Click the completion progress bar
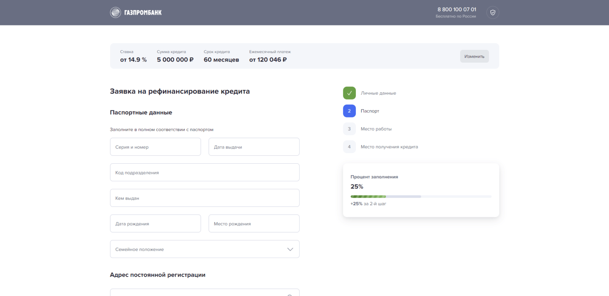Screen dimensions: 609x296 click(421, 196)
